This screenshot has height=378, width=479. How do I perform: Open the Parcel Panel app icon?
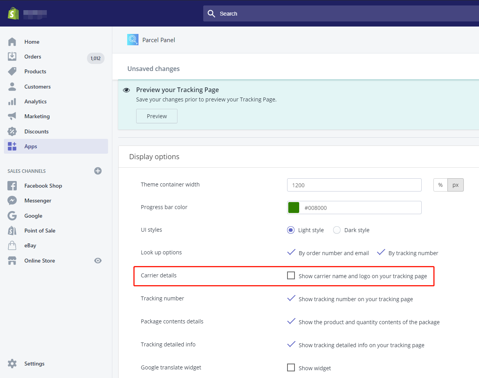click(x=133, y=40)
